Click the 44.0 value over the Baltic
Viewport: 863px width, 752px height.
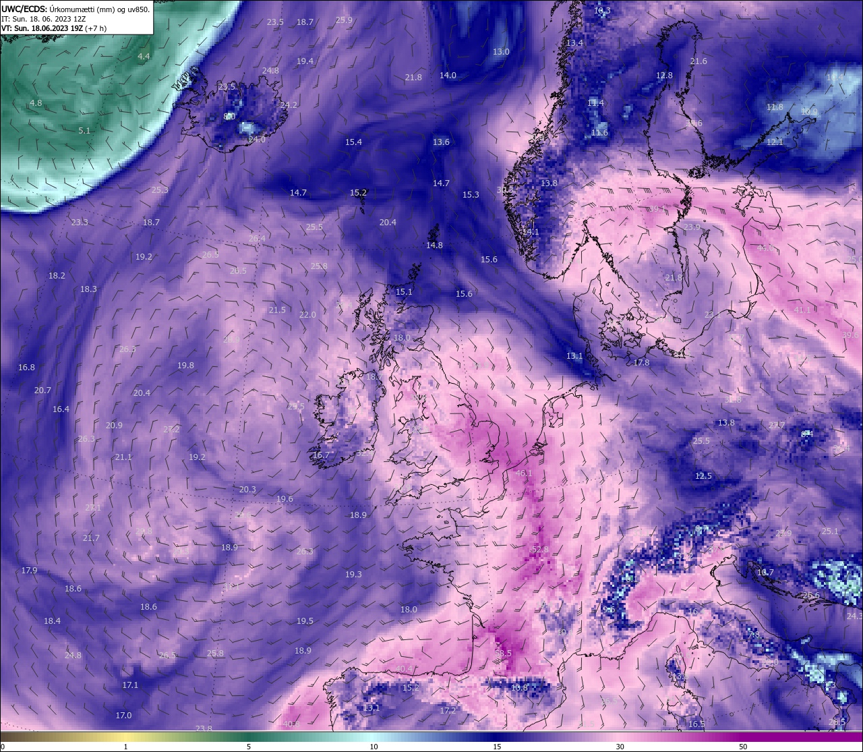[x=765, y=248]
